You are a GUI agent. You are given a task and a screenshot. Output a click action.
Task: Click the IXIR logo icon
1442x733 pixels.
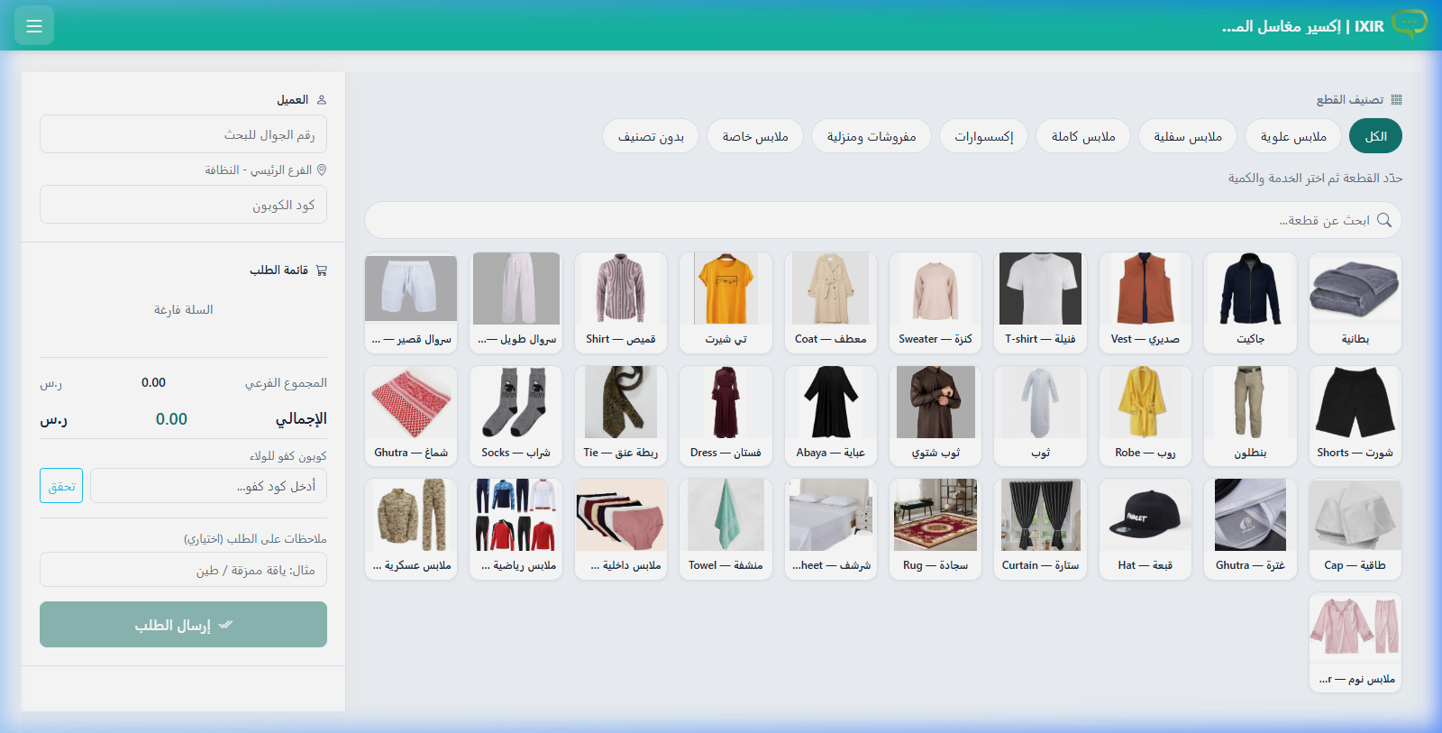[1409, 23]
